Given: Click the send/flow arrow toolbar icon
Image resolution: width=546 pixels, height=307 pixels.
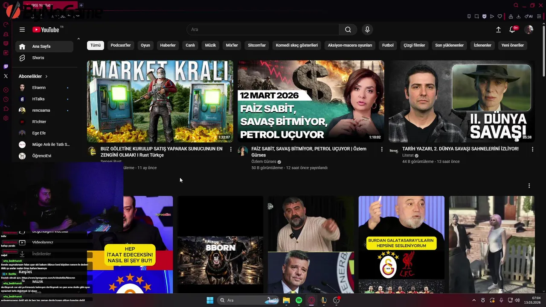Looking at the screenshot, I should point(492,16).
